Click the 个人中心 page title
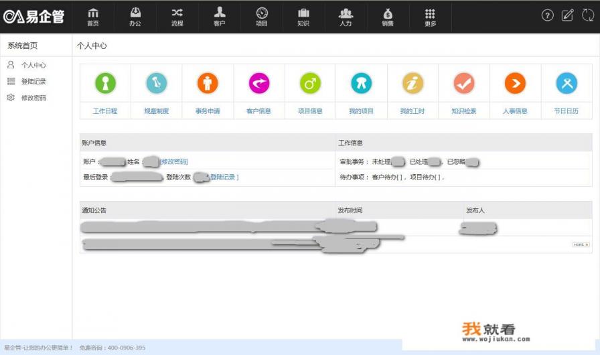The height and width of the screenshot is (355, 600). tap(92, 46)
